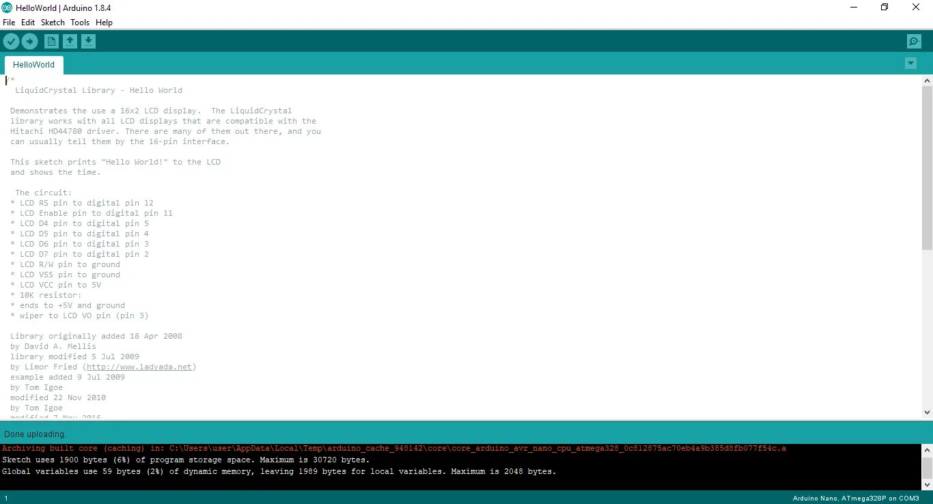The width and height of the screenshot is (933, 504).
Task: Click 'Arduino Nano, ATmega328P on COM3' status text
Action: pos(856,499)
